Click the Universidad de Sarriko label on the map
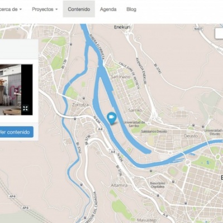 (x=134, y=124)
